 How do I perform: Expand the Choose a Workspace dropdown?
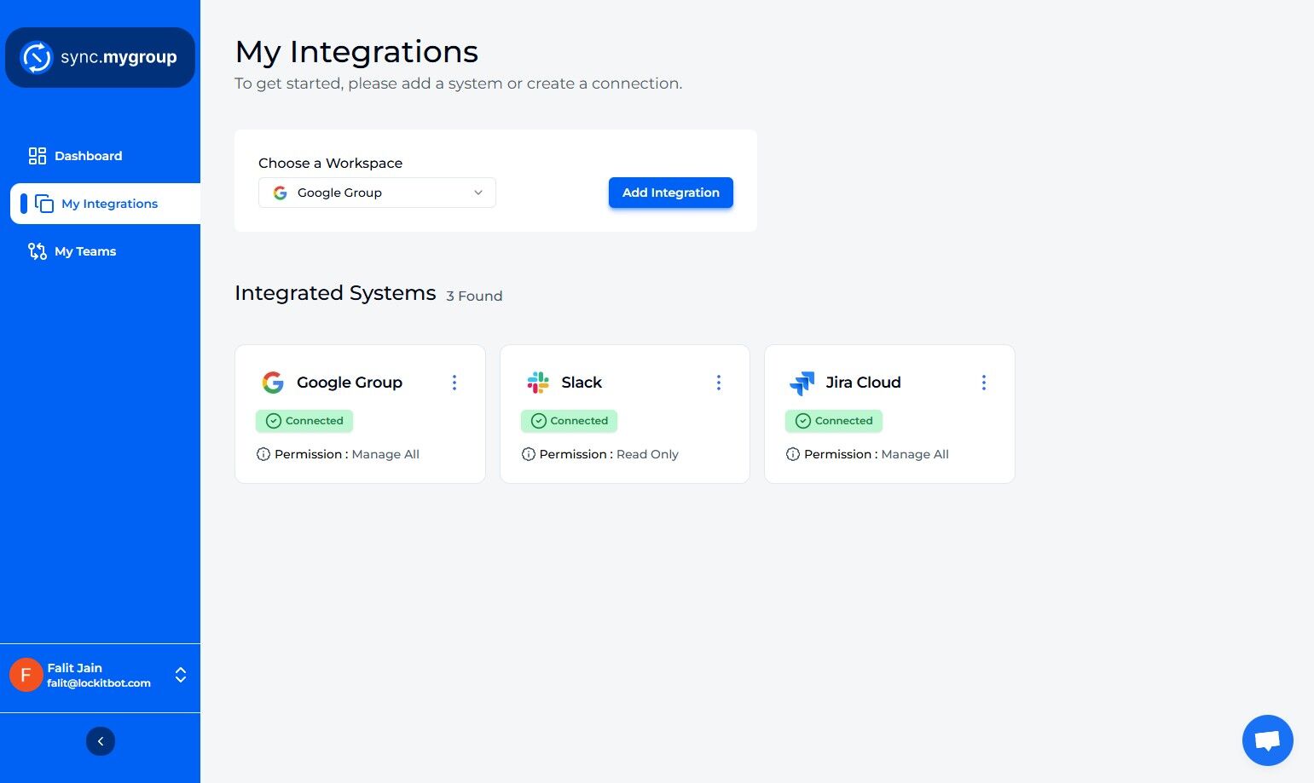(377, 193)
